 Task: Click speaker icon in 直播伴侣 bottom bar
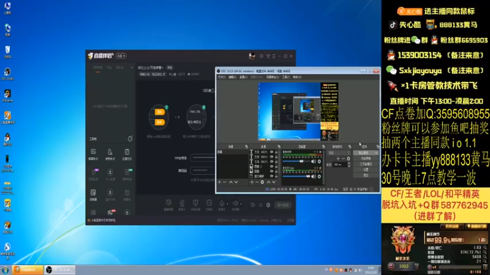tap(235, 204)
